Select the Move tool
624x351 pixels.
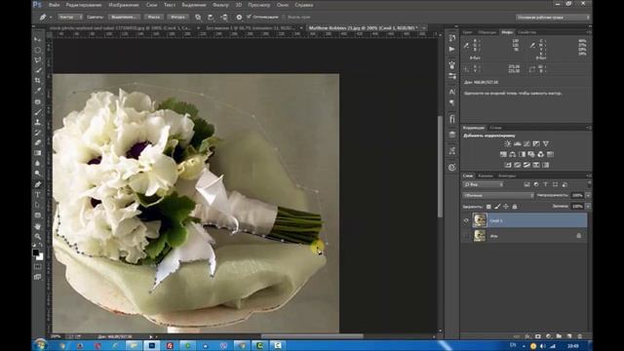coord(38,39)
